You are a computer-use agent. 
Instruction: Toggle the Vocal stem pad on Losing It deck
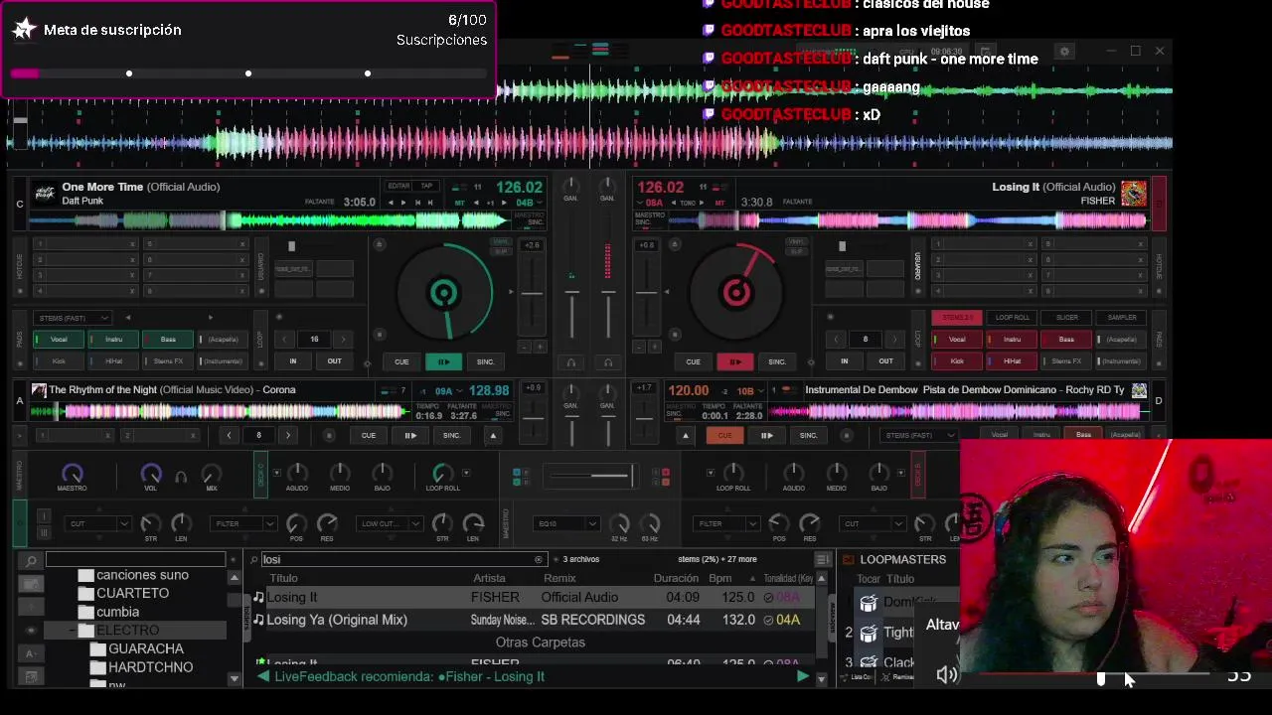click(957, 340)
